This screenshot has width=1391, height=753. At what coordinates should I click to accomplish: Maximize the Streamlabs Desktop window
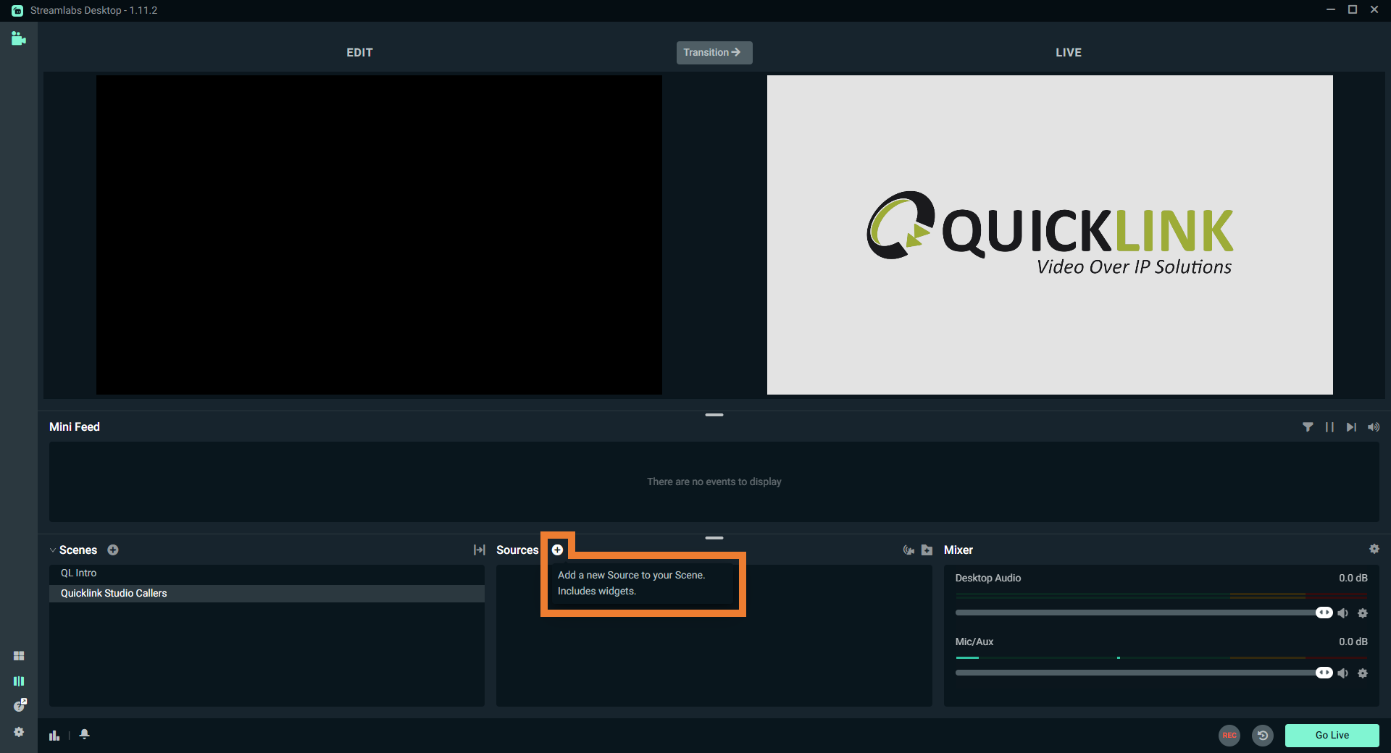coord(1352,9)
